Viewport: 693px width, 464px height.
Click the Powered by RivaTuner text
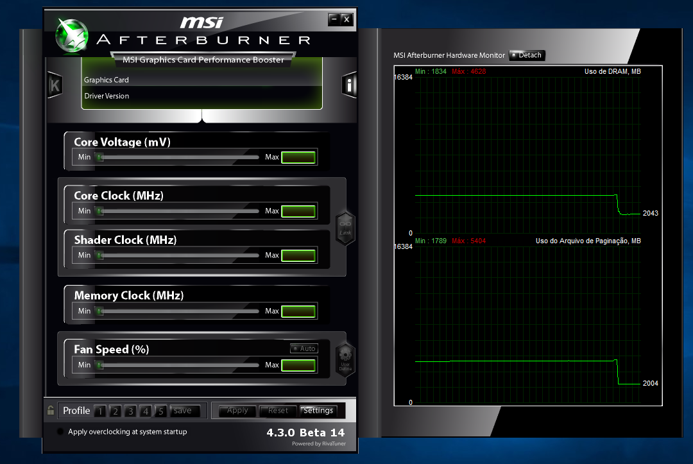[x=319, y=443]
